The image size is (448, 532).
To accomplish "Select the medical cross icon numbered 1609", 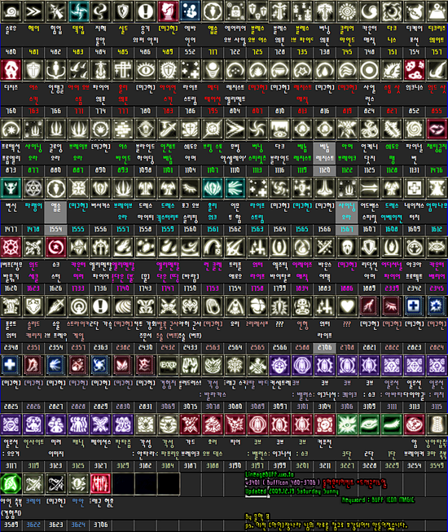I will pos(414,188).
